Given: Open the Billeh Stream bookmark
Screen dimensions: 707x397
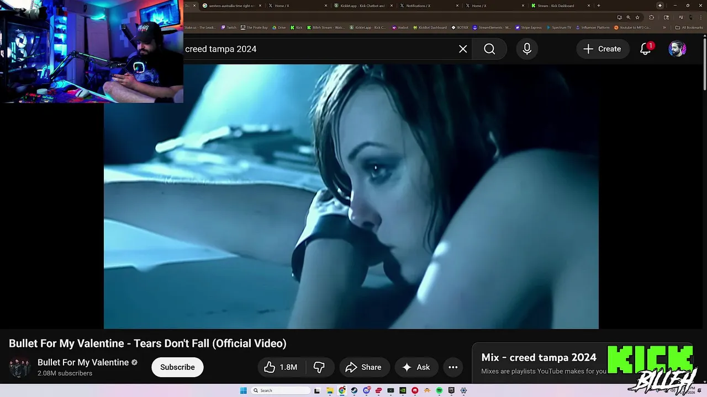Looking at the screenshot, I should point(325,28).
